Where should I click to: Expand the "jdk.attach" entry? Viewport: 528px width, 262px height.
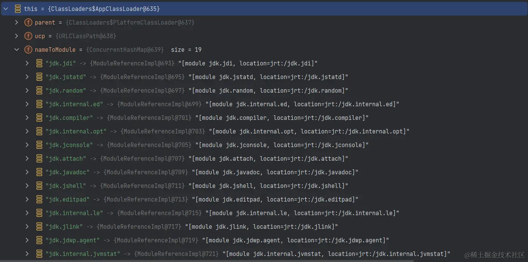[27, 158]
